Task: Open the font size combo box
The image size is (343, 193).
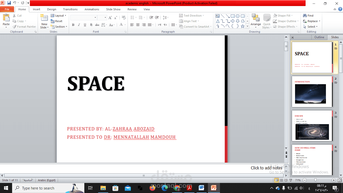Action: click(x=102, y=18)
